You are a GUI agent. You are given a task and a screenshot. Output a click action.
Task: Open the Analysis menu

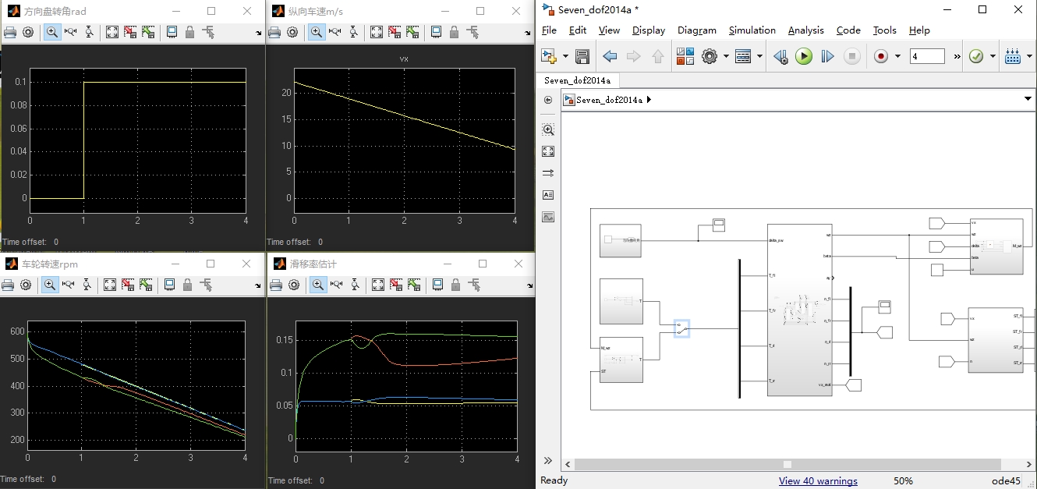coord(806,30)
